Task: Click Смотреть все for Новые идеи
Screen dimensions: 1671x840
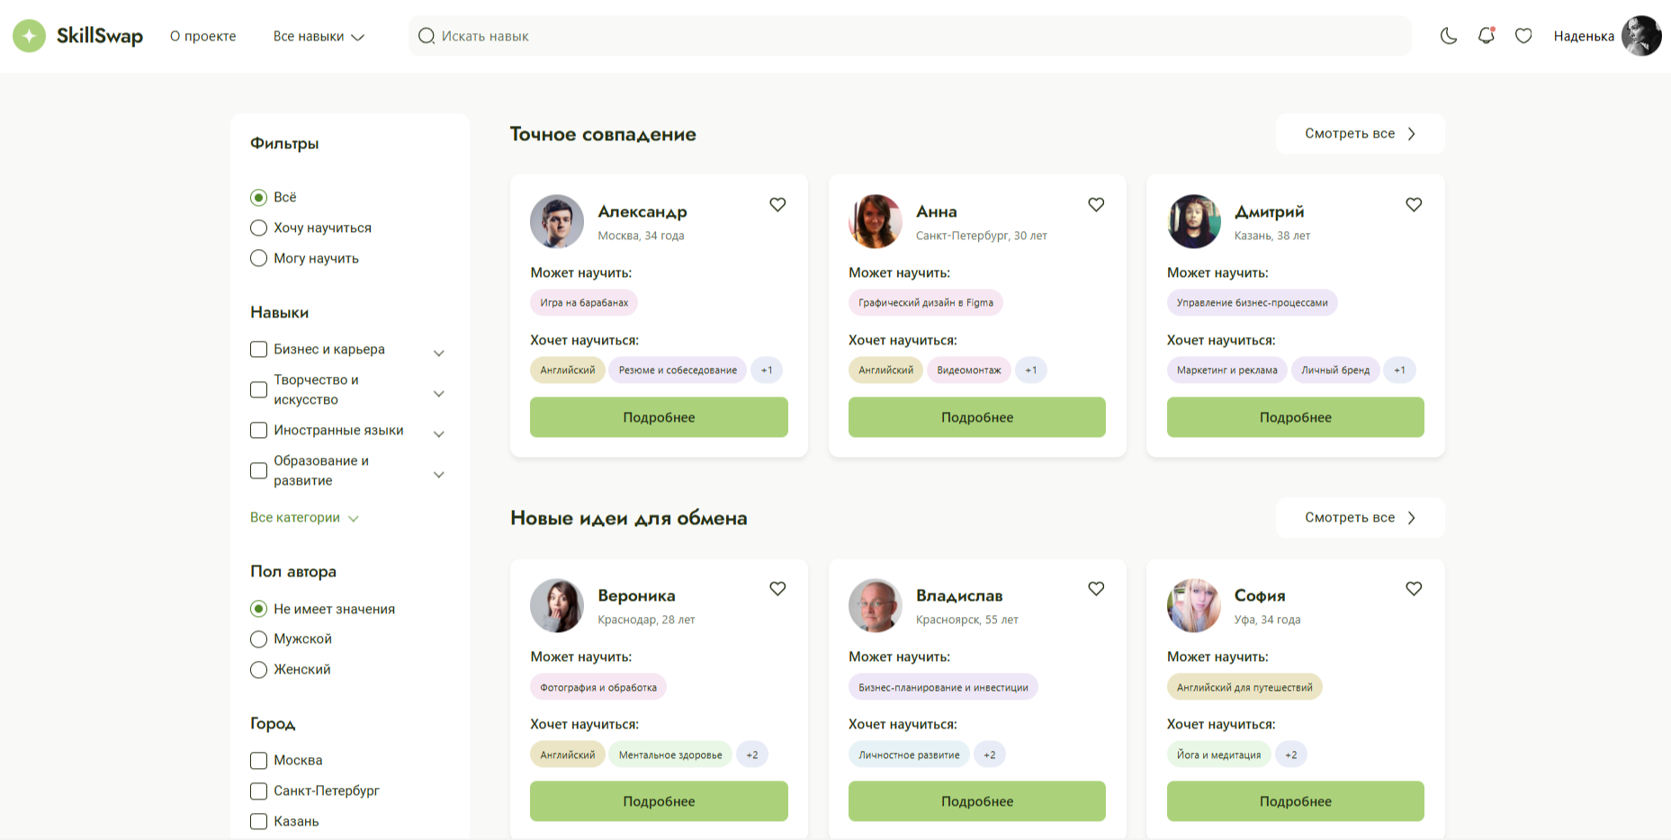Action: (x=1360, y=517)
